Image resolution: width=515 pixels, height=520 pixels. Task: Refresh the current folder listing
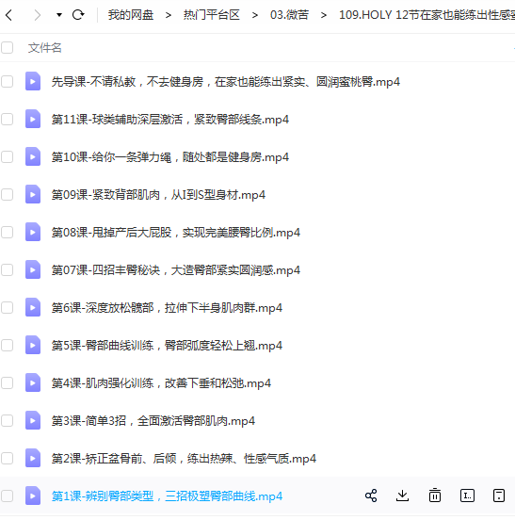[x=78, y=15]
